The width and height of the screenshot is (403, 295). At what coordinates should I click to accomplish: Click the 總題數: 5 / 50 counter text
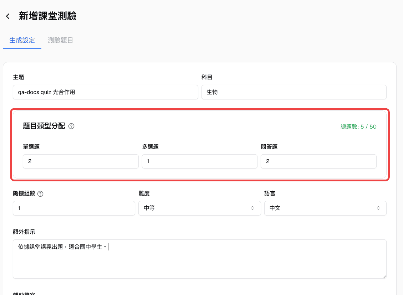(358, 126)
